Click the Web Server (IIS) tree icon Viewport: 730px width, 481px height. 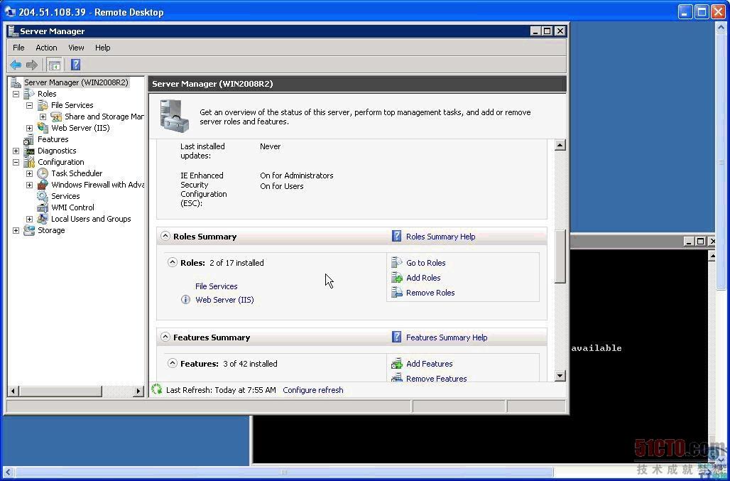point(43,128)
